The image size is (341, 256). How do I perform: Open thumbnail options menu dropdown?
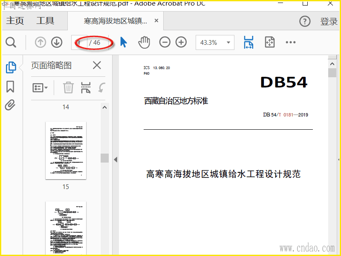(x=40, y=88)
